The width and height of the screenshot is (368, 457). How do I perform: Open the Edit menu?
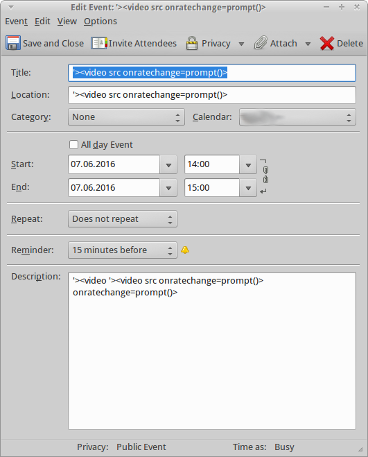tap(42, 21)
